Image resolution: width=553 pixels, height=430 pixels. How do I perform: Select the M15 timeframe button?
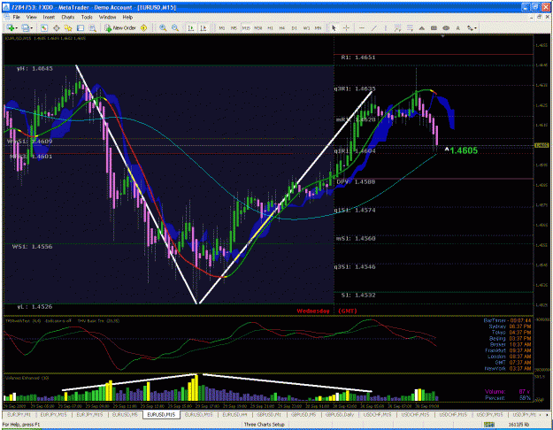coord(246,27)
